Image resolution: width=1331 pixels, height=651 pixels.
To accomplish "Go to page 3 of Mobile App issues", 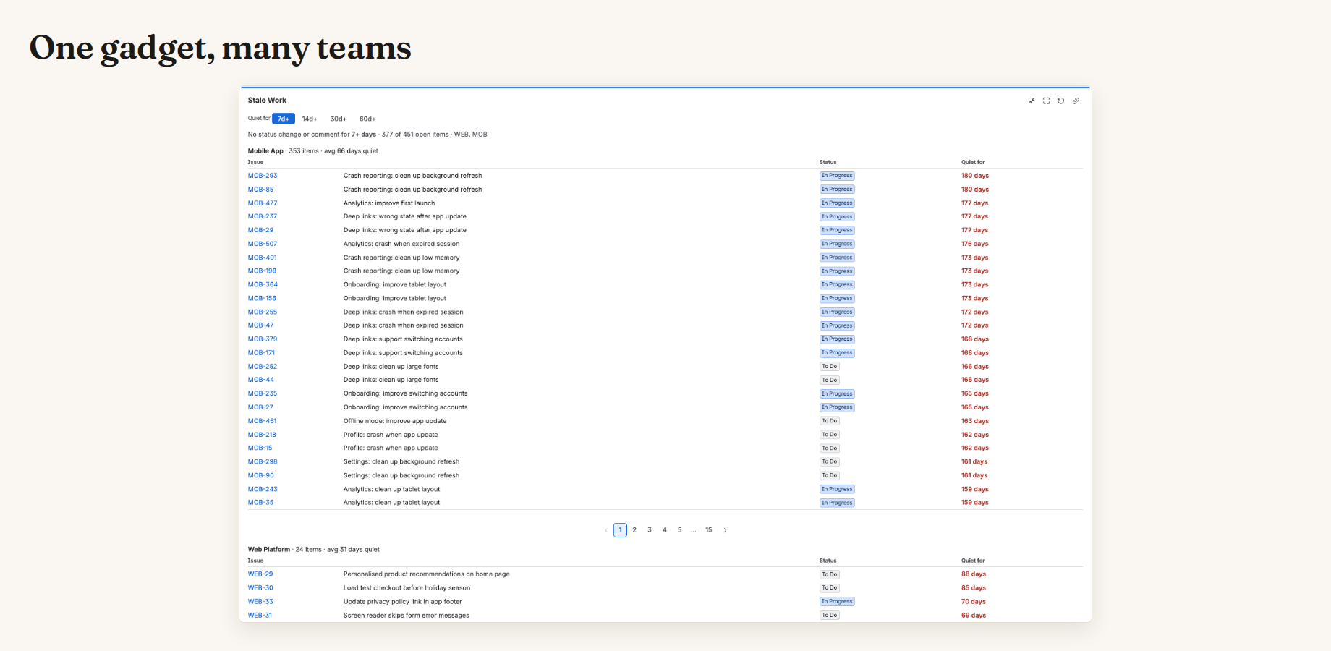I will coord(650,530).
